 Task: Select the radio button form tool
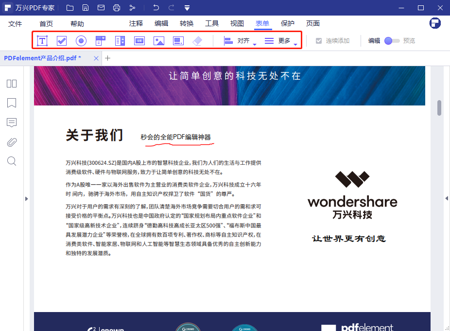(x=81, y=41)
